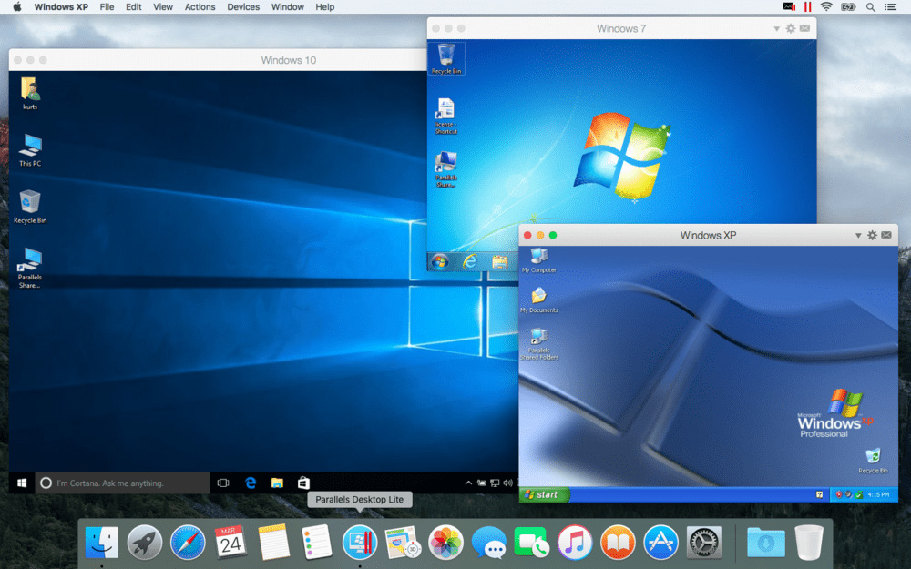Open My Documents on Windows XP desktop

538,300
